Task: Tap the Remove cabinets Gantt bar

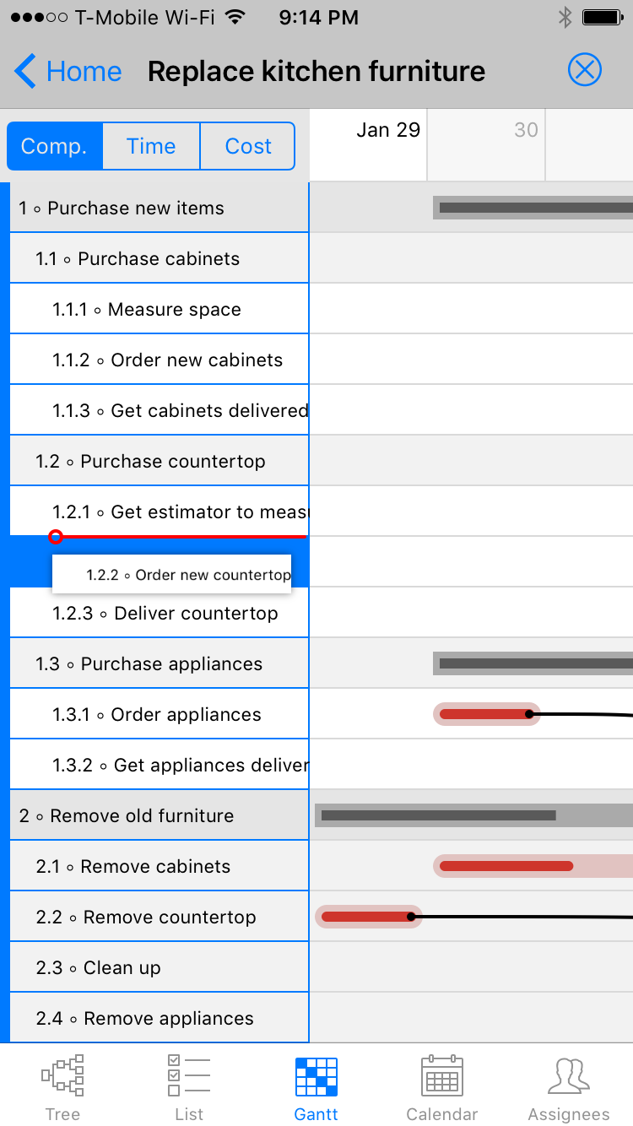Action: point(506,866)
